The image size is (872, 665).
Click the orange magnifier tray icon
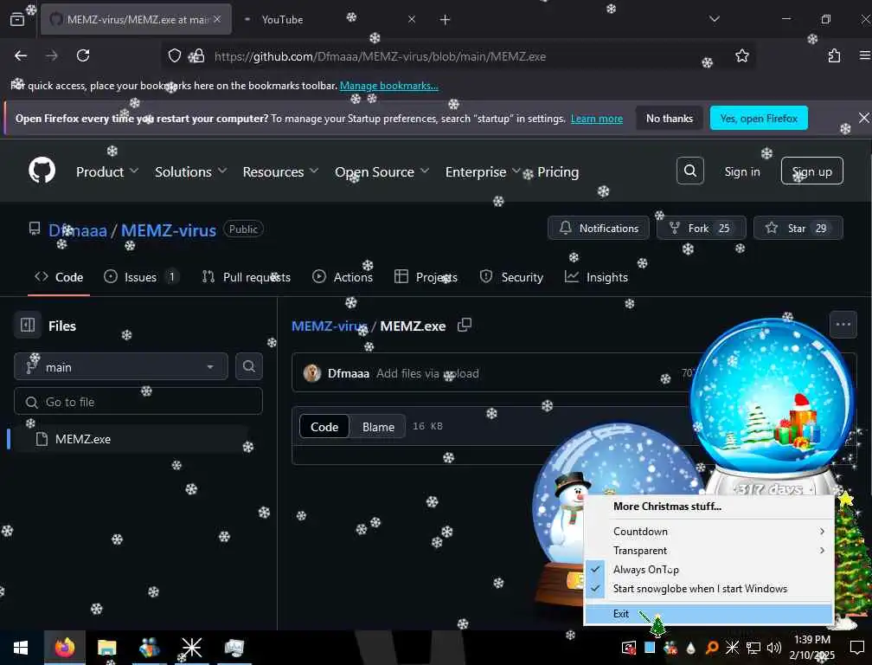[711, 648]
